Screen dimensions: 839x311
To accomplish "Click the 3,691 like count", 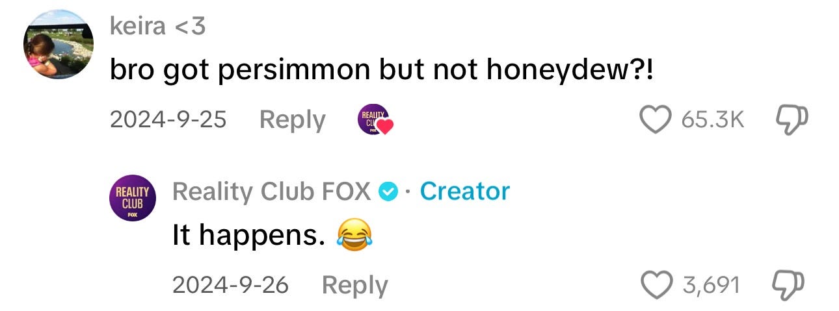I will pyautogui.click(x=712, y=284).
